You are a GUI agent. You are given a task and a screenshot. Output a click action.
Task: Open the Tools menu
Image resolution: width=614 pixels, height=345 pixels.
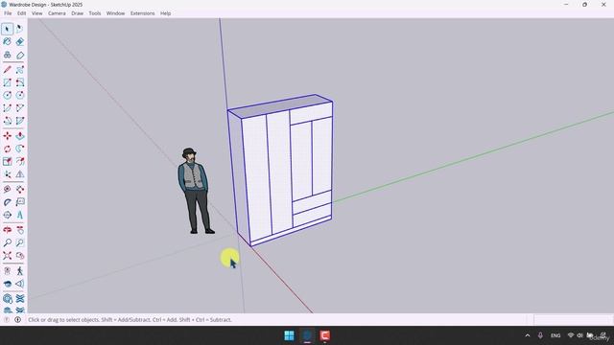94,13
